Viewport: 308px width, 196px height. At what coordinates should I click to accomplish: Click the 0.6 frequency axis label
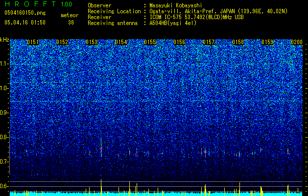click(x=4, y=186)
